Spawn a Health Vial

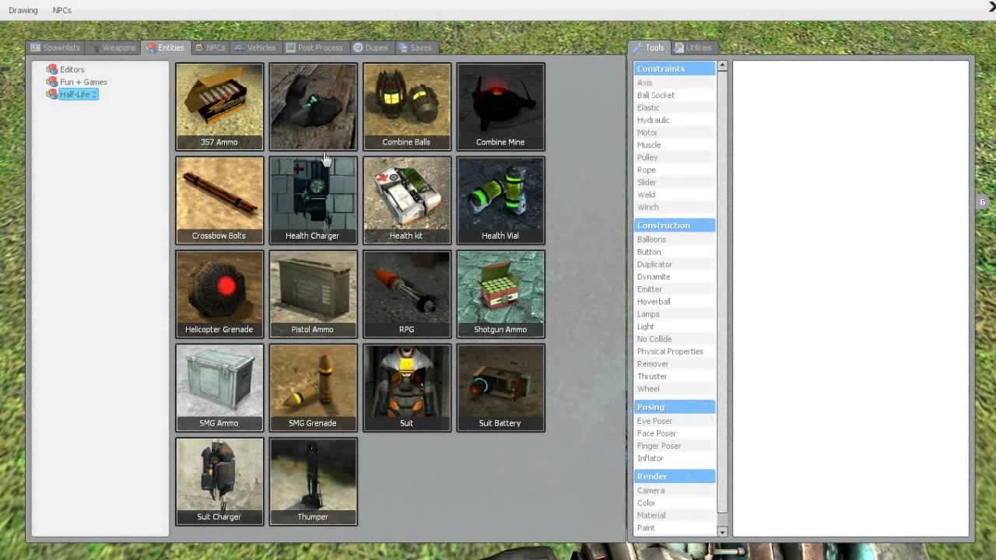(500, 200)
